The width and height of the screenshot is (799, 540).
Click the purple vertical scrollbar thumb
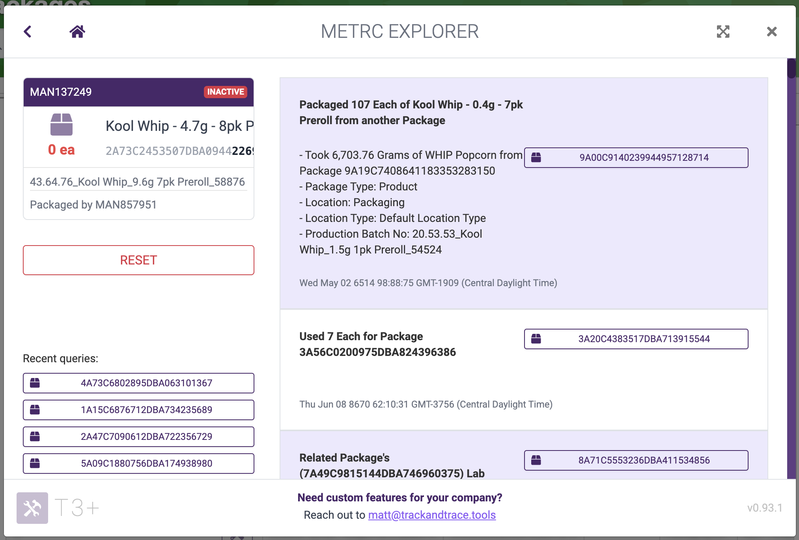click(x=791, y=69)
